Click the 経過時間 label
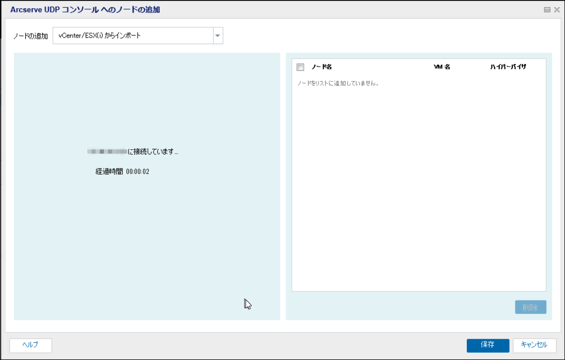Image resolution: width=565 pixels, height=360 pixels. 109,172
